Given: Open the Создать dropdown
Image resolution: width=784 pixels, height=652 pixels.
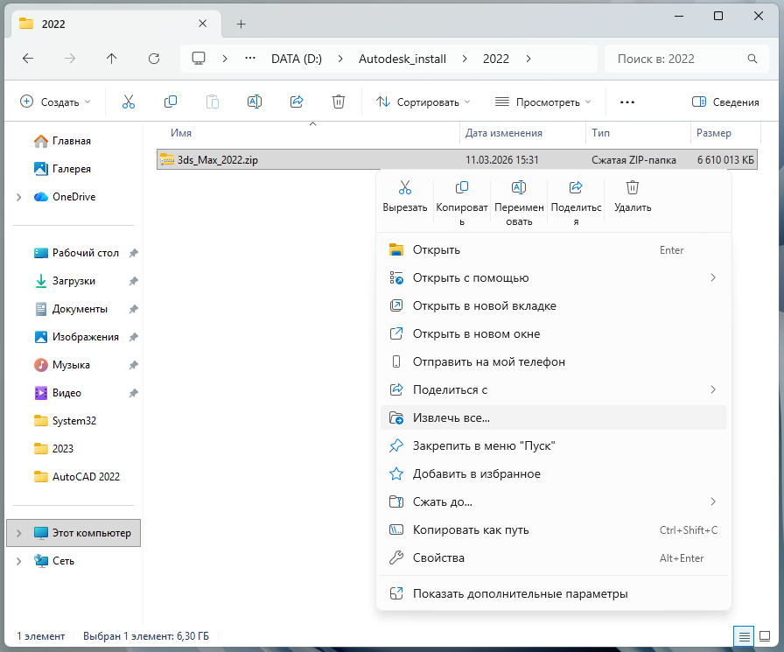Looking at the screenshot, I should (55, 102).
